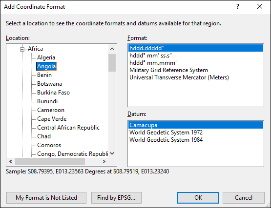The height and width of the screenshot is (208, 271).
Task: Click the location list scroll down arrow
Action: (x=112, y=153)
